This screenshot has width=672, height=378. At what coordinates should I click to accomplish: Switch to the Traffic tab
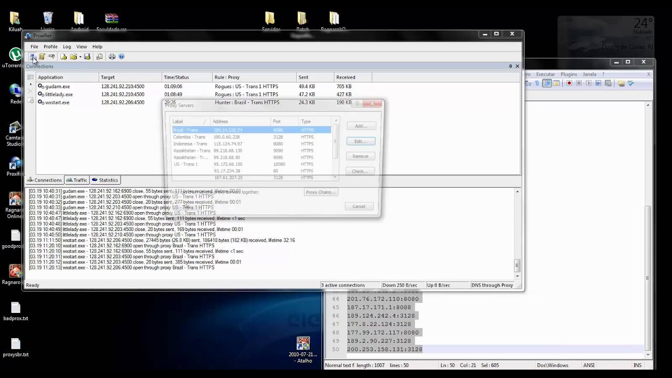coord(77,180)
